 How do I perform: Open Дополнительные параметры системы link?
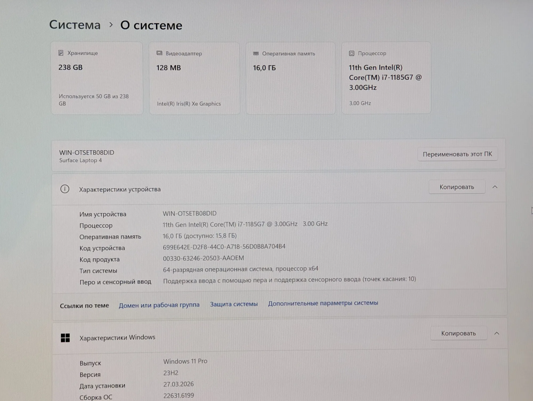click(x=323, y=303)
